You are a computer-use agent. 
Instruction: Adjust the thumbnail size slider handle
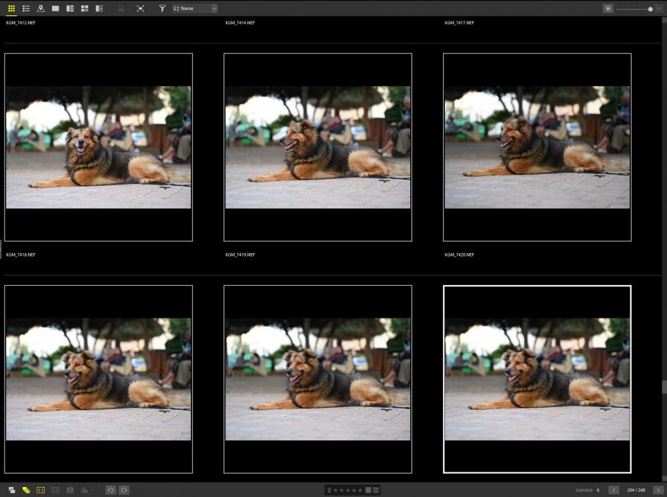pyautogui.click(x=650, y=9)
